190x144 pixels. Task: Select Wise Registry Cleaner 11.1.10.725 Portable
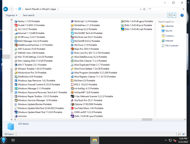[93, 77]
